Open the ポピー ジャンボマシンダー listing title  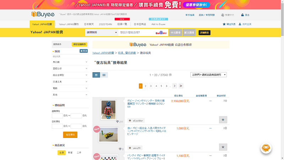(146, 103)
